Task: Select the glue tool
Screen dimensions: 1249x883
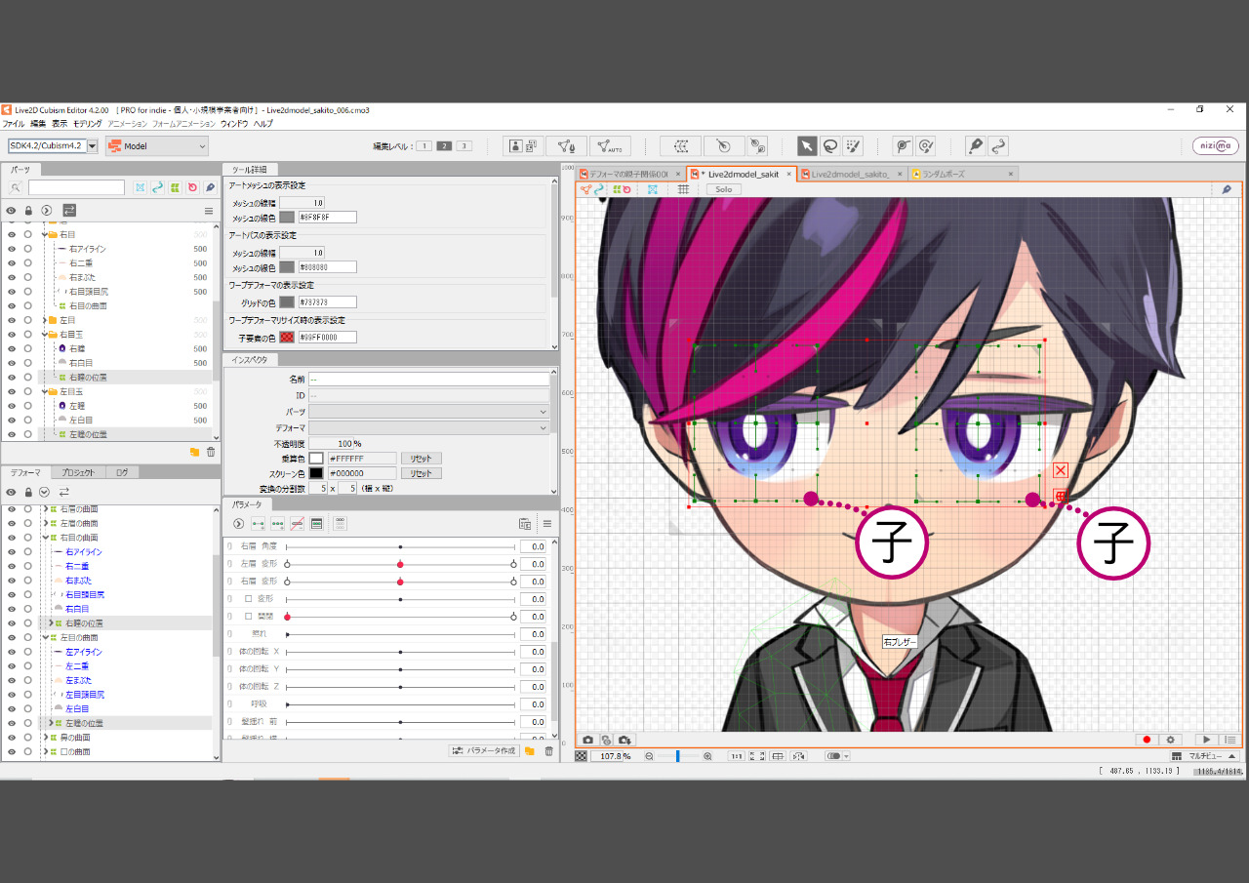Action: pyautogui.click(x=974, y=146)
